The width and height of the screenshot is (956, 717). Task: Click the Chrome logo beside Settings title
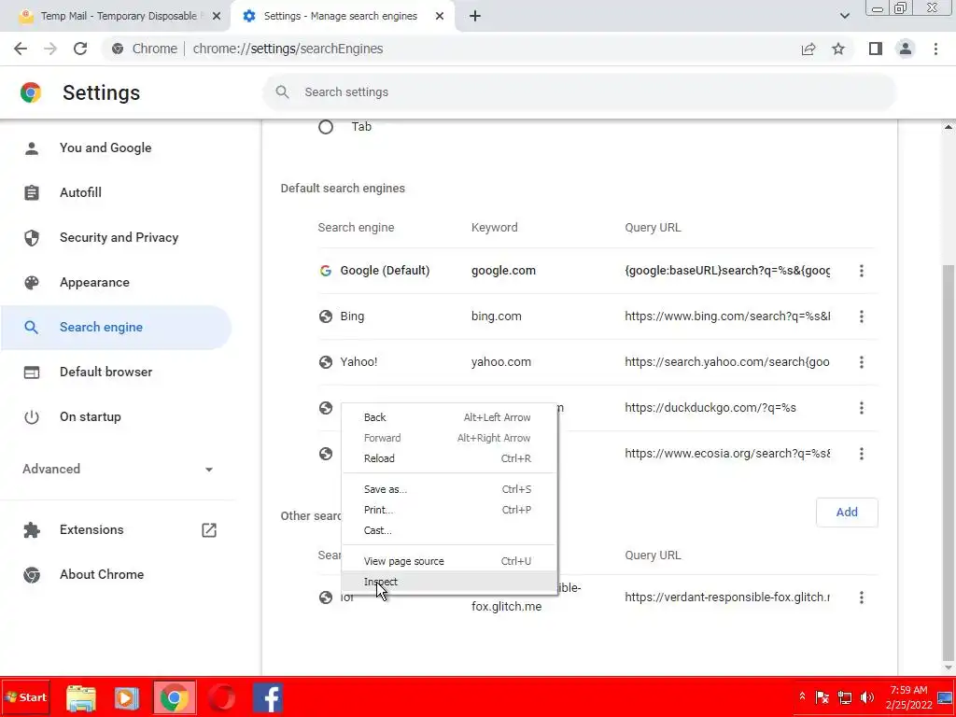(x=31, y=92)
